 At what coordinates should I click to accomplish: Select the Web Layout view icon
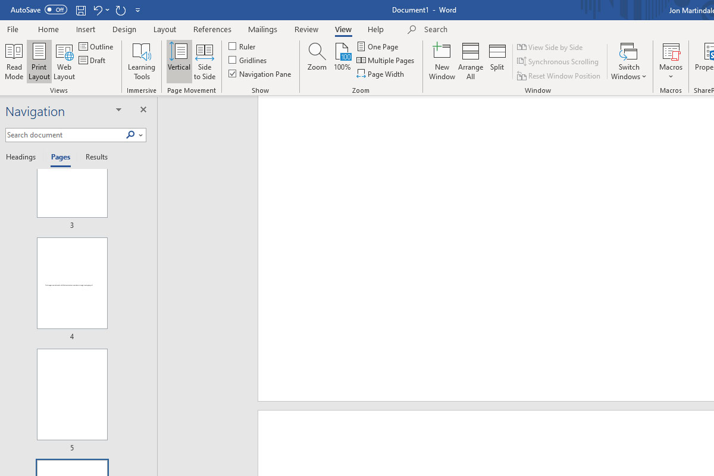64,61
